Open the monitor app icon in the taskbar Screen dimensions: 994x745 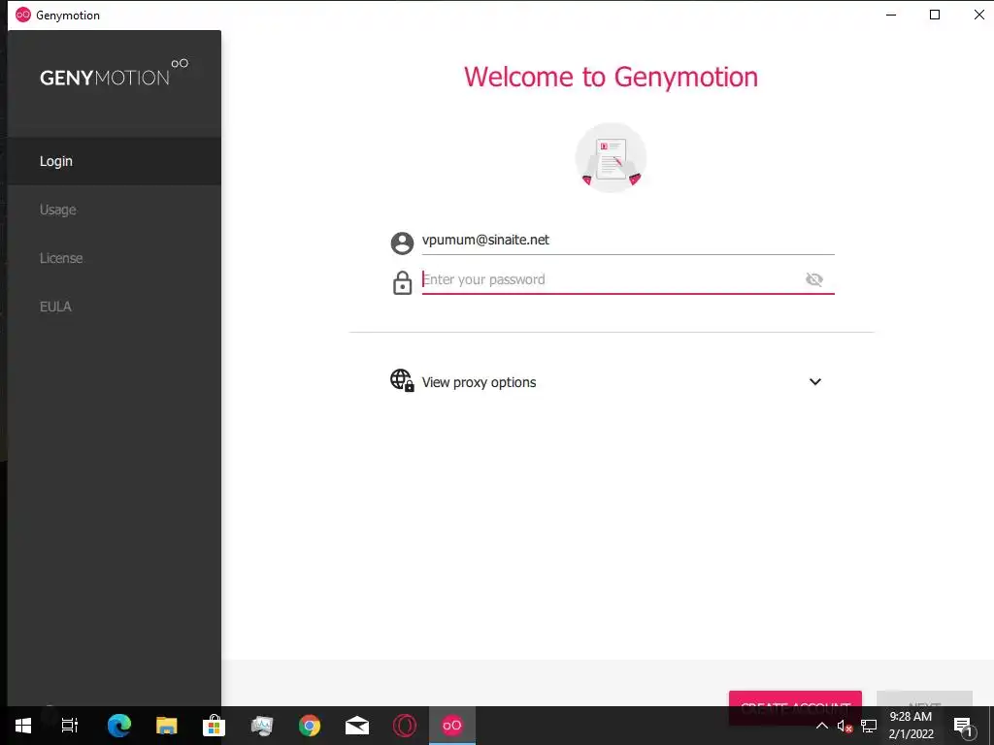point(262,726)
